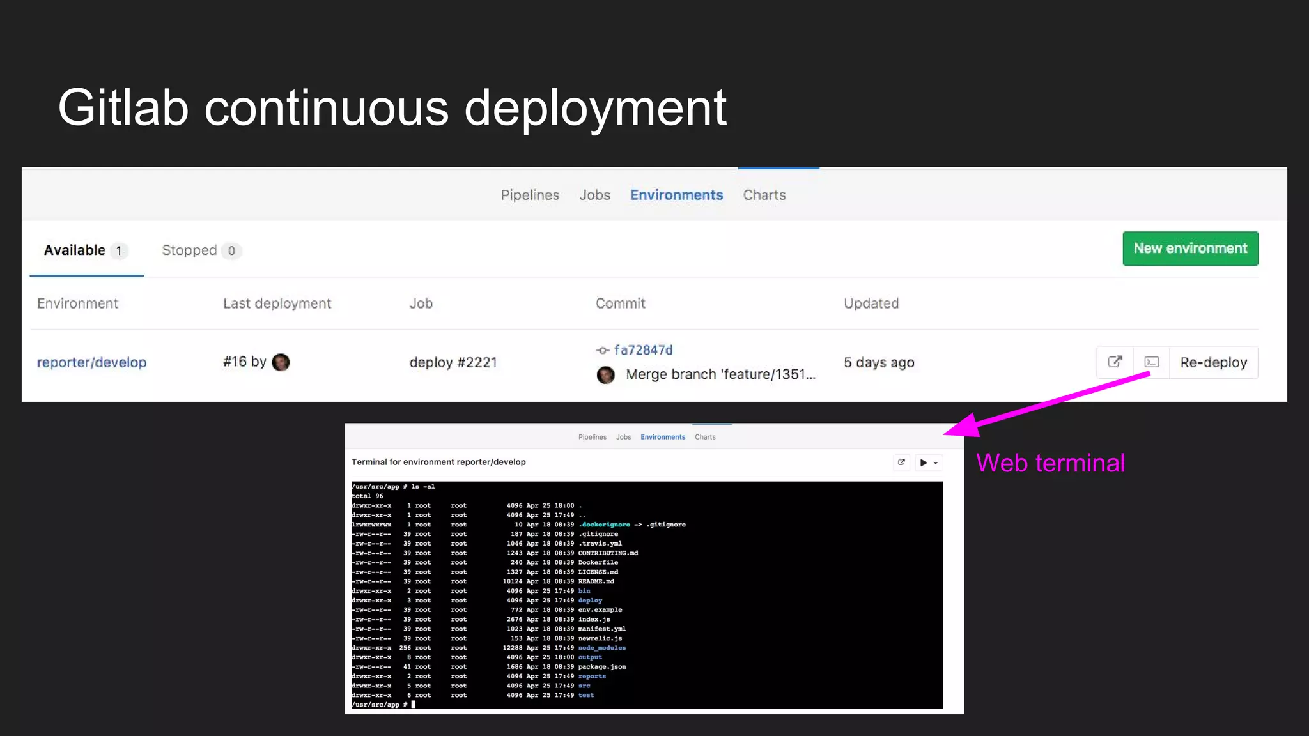Expand the dropdown caret beside play icon
1309x736 pixels.
click(x=936, y=463)
